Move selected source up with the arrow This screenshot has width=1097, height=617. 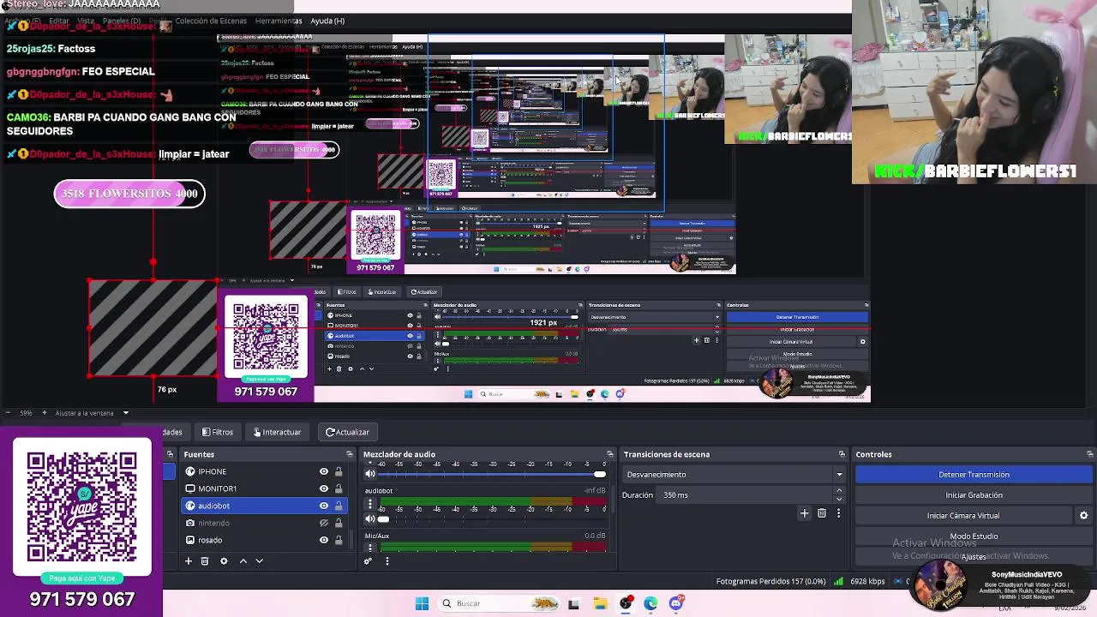tap(243, 561)
